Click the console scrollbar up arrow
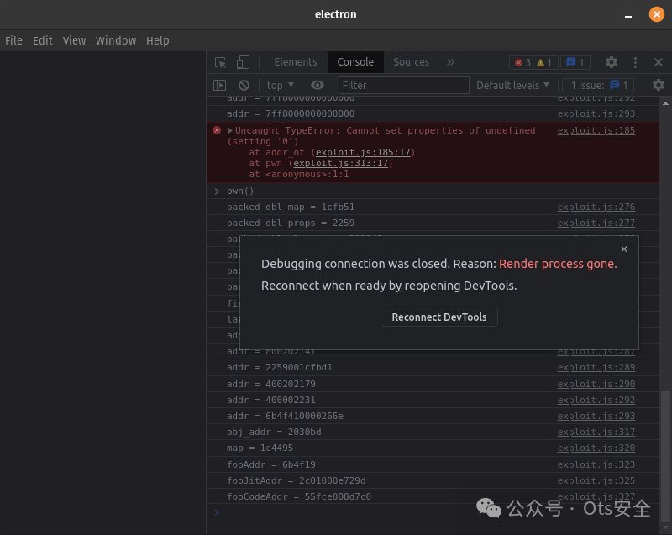Image resolution: width=672 pixels, height=535 pixels. [665, 103]
